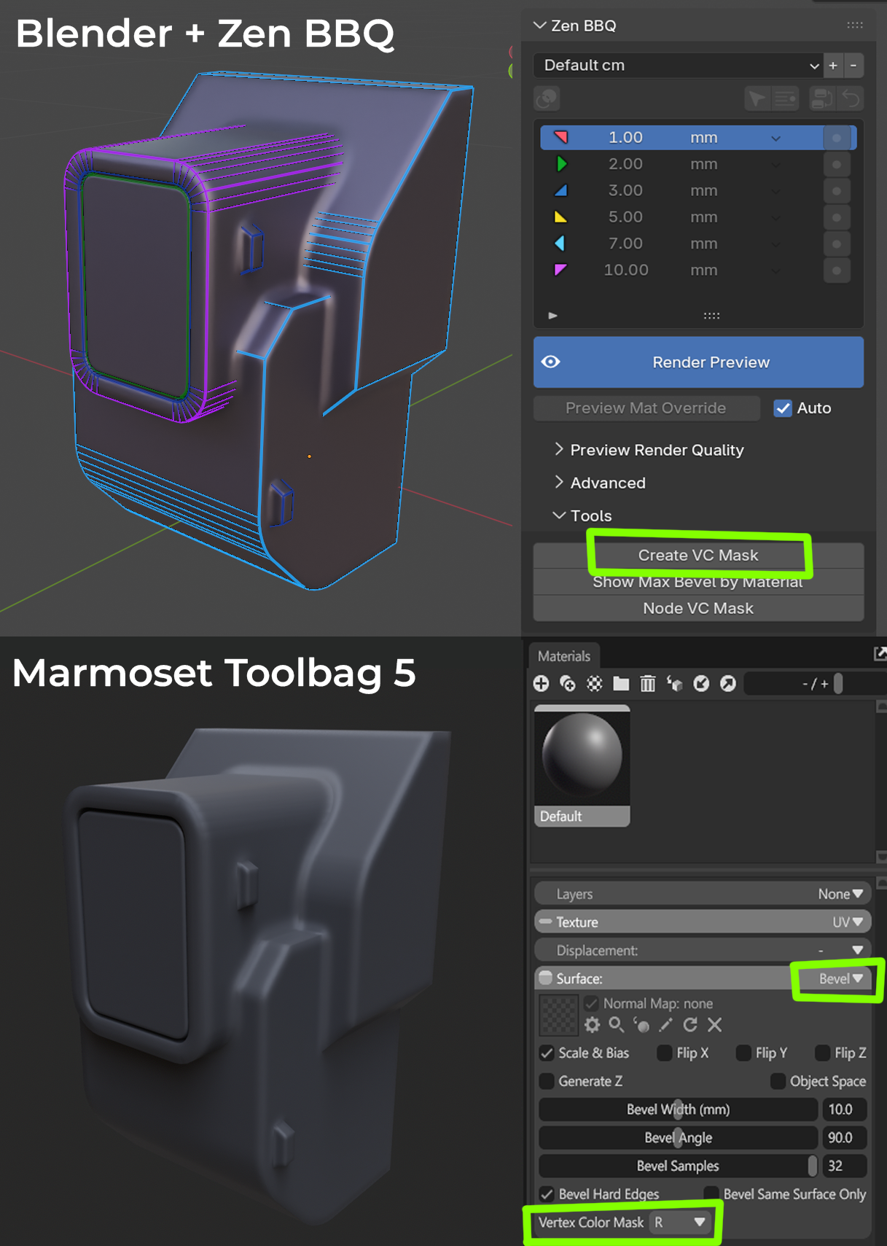The height and width of the screenshot is (1246, 887).
Task: Open unit dropdown arrow on 1.00 mm row
Action: [x=775, y=138]
